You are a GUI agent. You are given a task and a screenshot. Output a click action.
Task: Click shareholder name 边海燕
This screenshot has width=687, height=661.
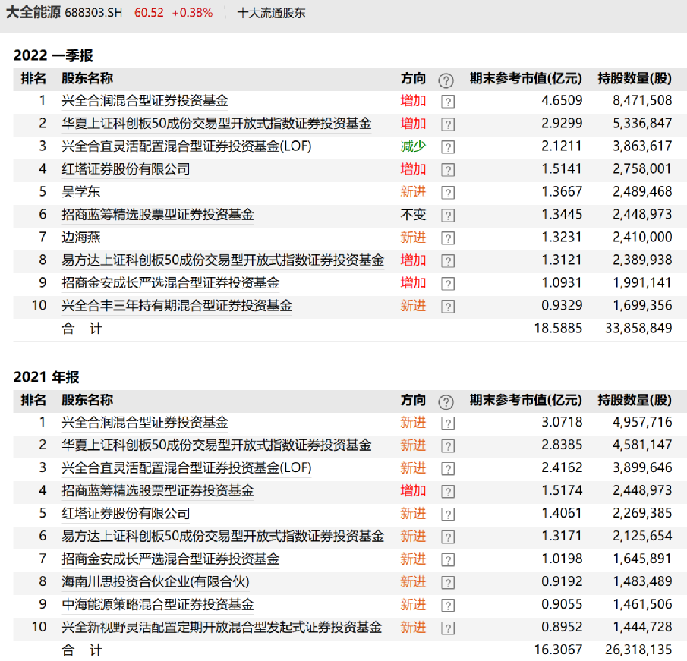coord(81,238)
